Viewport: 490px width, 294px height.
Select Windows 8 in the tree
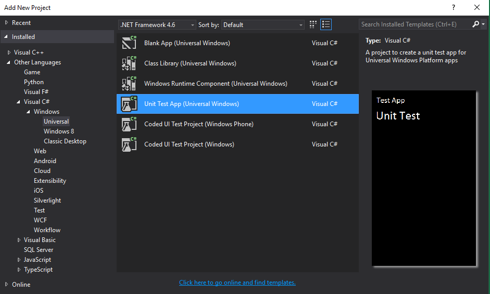pos(59,131)
